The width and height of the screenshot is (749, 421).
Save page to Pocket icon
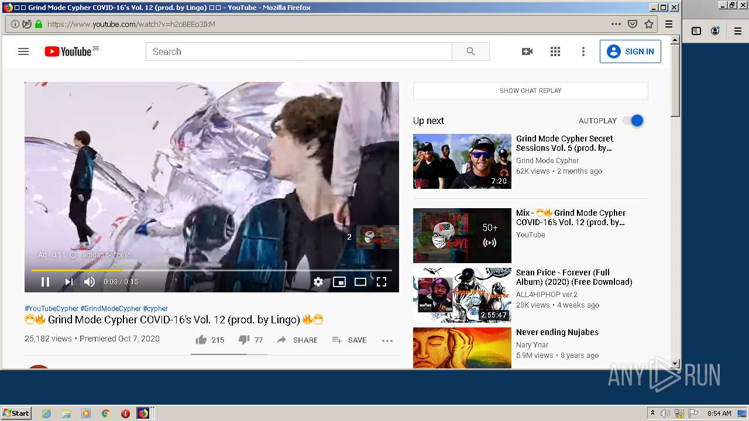pyautogui.click(x=633, y=24)
